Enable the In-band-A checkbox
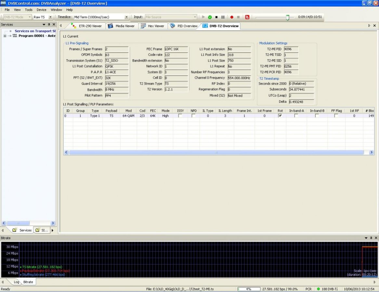379x292 pixels. point(296,116)
